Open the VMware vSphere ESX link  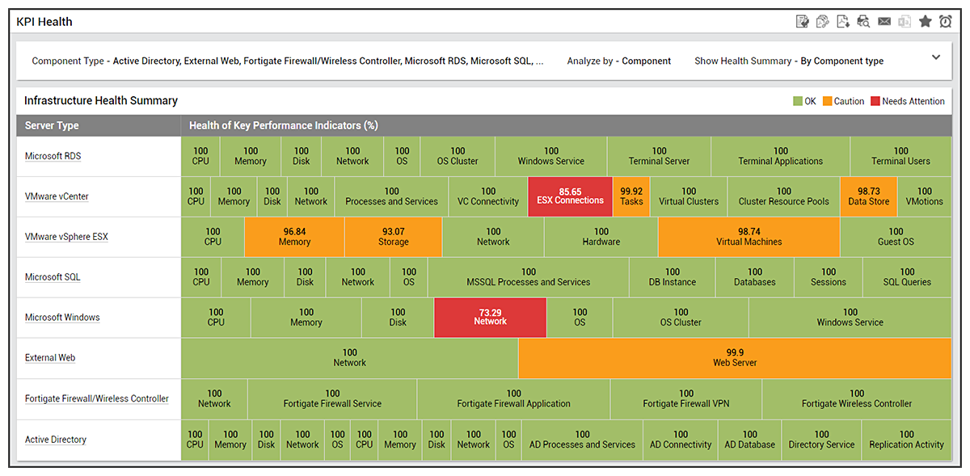[x=66, y=237]
